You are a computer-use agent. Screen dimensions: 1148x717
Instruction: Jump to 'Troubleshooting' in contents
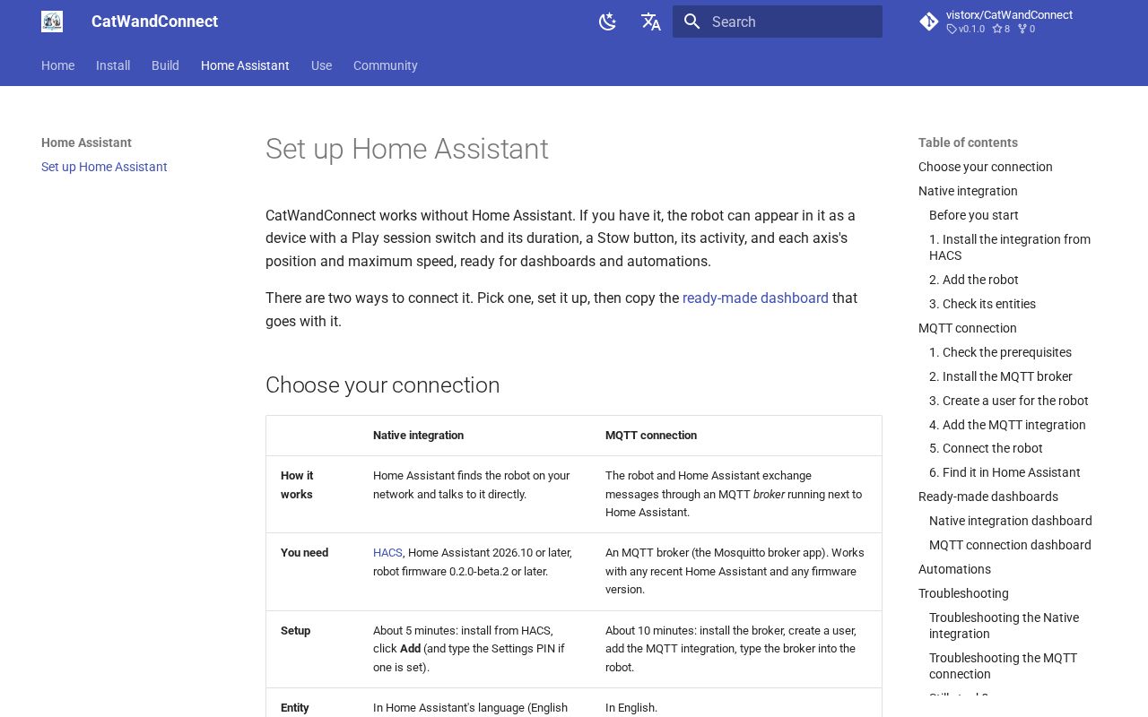pyautogui.click(x=963, y=593)
